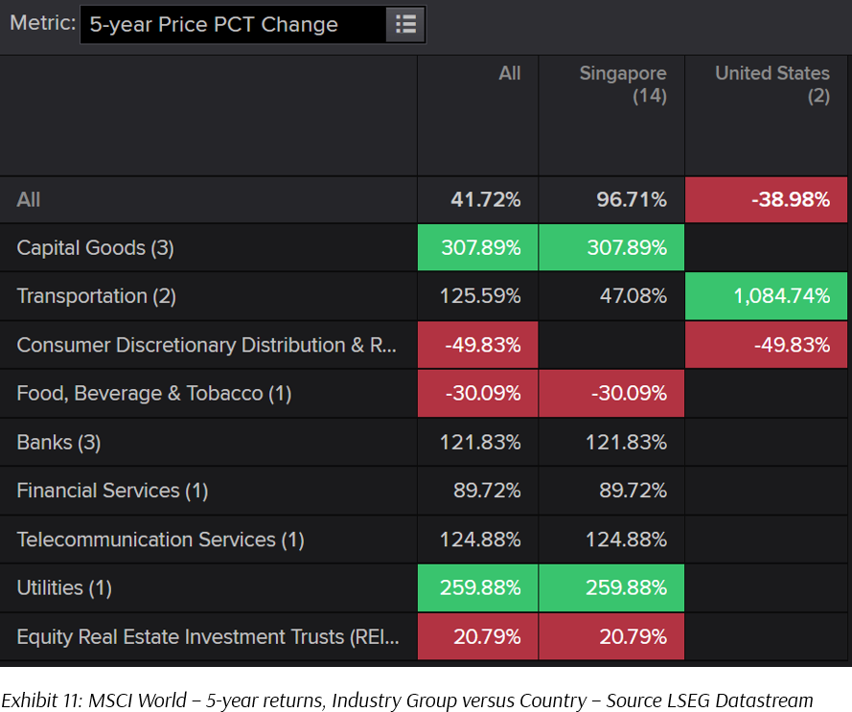Click Food, Beverage & Tobacco (1) row
The image size is (852, 712).
click(153, 394)
